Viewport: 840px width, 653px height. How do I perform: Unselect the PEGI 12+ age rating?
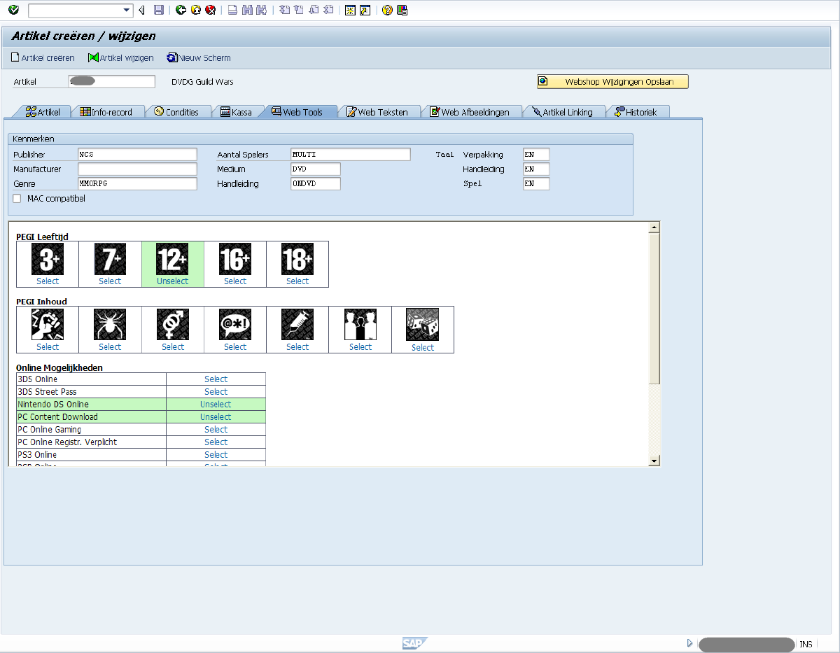click(172, 281)
